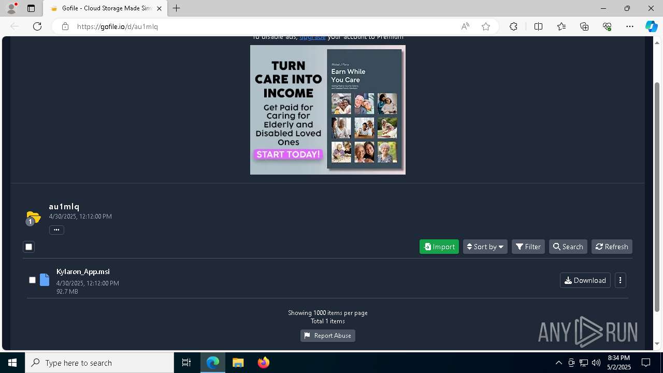Click the page vertical scrollbar thumb
The height and width of the screenshot is (373, 663).
click(x=657, y=197)
